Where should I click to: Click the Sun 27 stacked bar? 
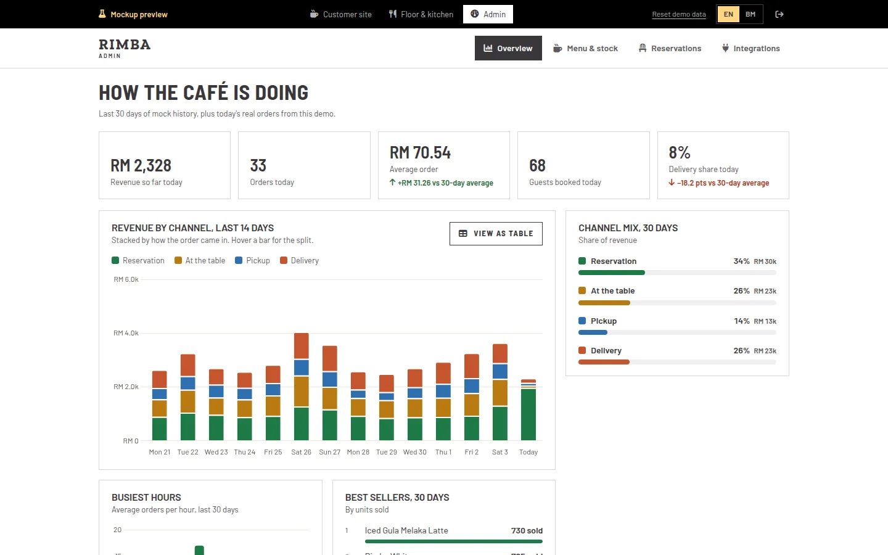(x=330, y=393)
